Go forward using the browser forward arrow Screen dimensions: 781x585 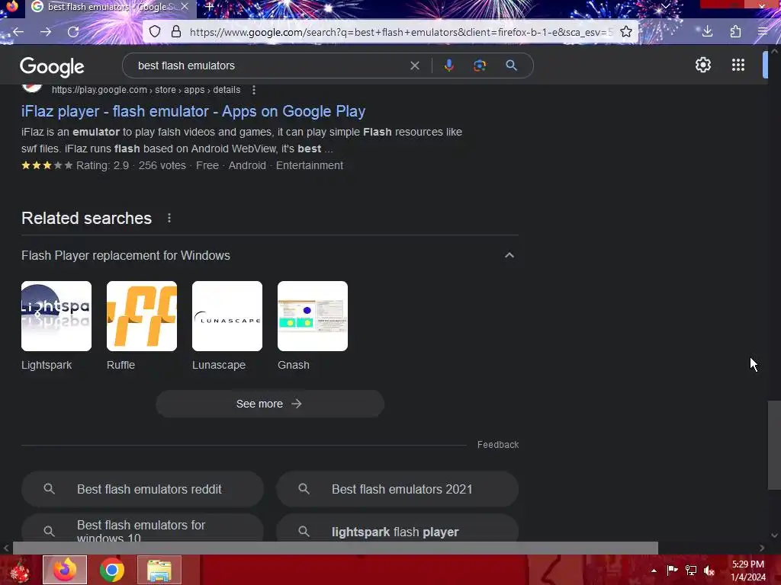pos(46,32)
